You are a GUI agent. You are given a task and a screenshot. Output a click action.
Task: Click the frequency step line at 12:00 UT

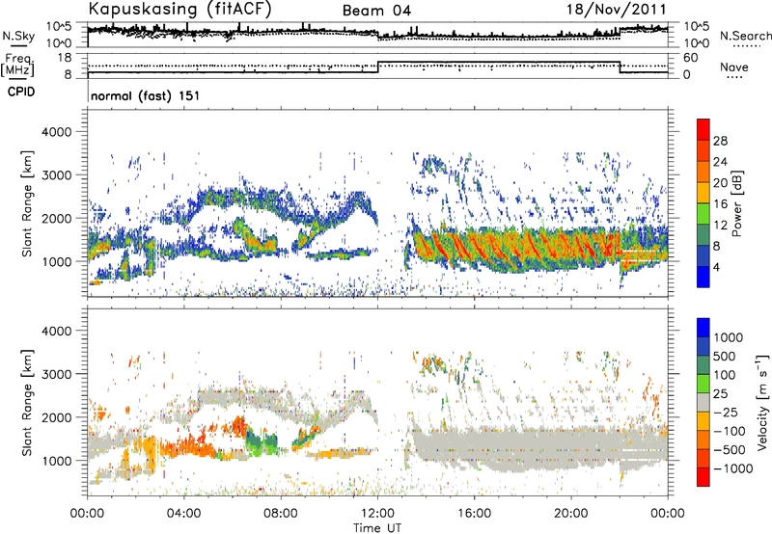377,67
